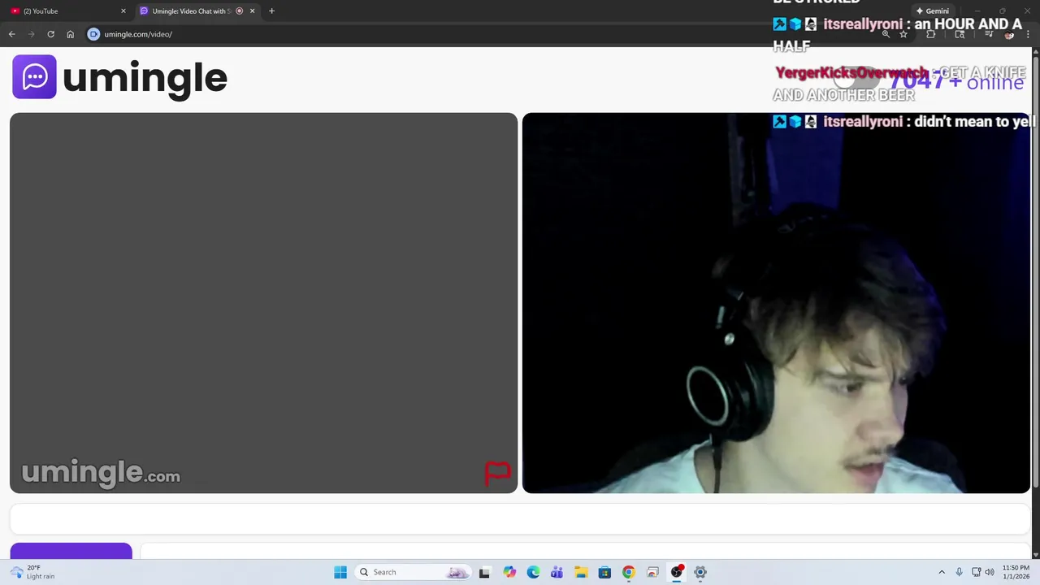1040x585 pixels.
Task: Click the red report flag icon
Action: click(497, 472)
